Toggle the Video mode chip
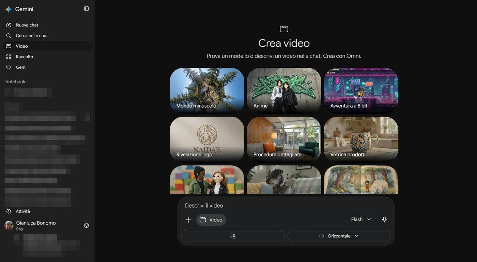Viewport: 477px width, 262px height. pos(211,220)
